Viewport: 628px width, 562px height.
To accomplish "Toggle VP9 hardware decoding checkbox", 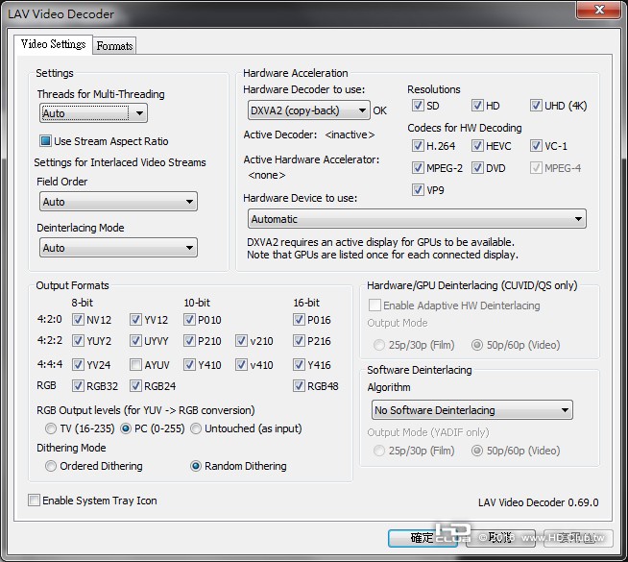I will [418, 189].
